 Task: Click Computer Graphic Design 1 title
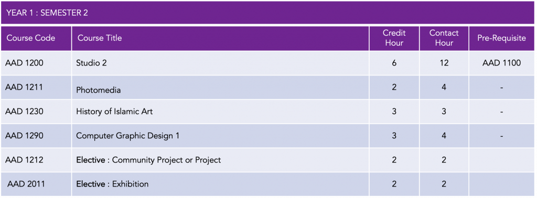(x=128, y=136)
